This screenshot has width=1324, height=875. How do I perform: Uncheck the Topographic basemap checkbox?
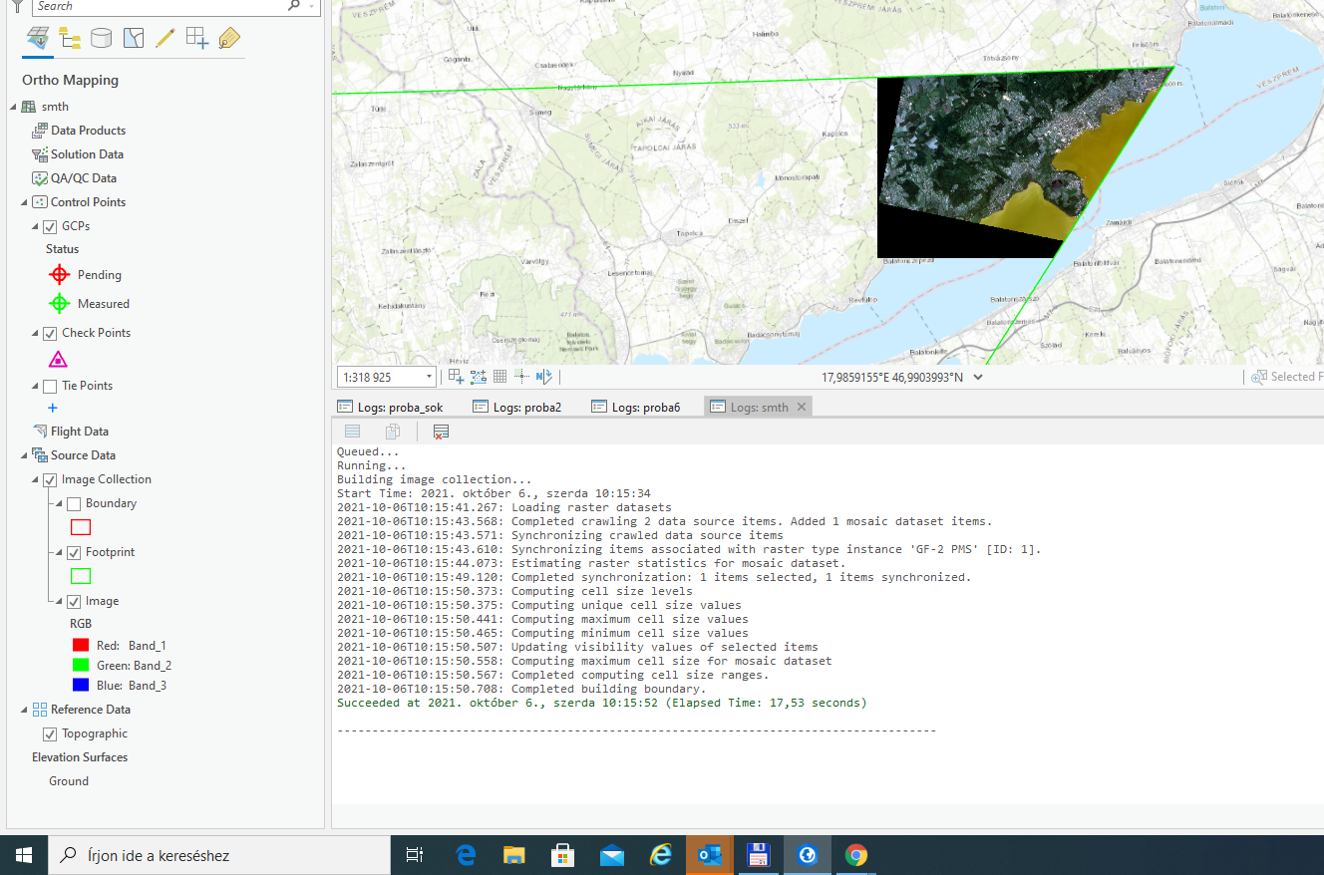50,733
